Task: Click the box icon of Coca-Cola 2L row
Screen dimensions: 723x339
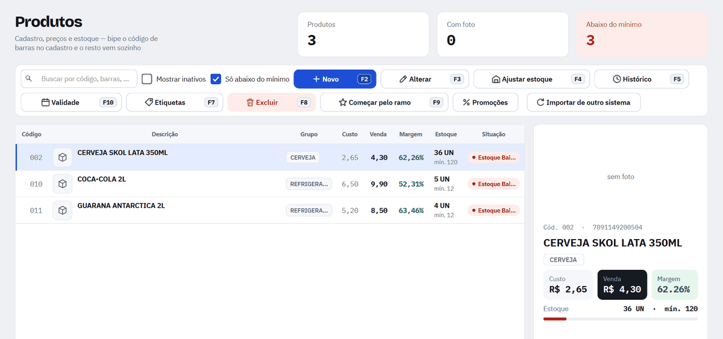Action: (63, 184)
